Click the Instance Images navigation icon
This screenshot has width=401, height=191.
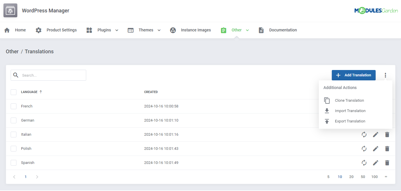pos(173,30)
